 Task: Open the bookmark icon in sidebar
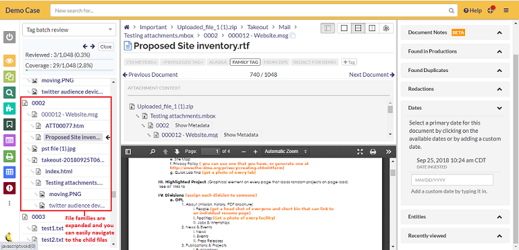pyautogui.click(x=10, y=125)
